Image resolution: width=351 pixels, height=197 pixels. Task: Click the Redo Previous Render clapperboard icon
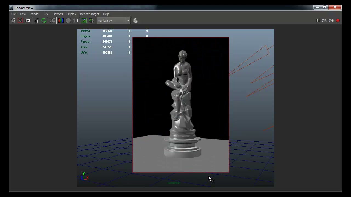coord(13,21)
